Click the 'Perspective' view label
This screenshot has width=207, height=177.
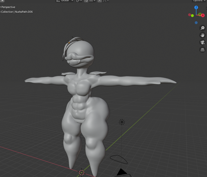click(x=8, y=7)
